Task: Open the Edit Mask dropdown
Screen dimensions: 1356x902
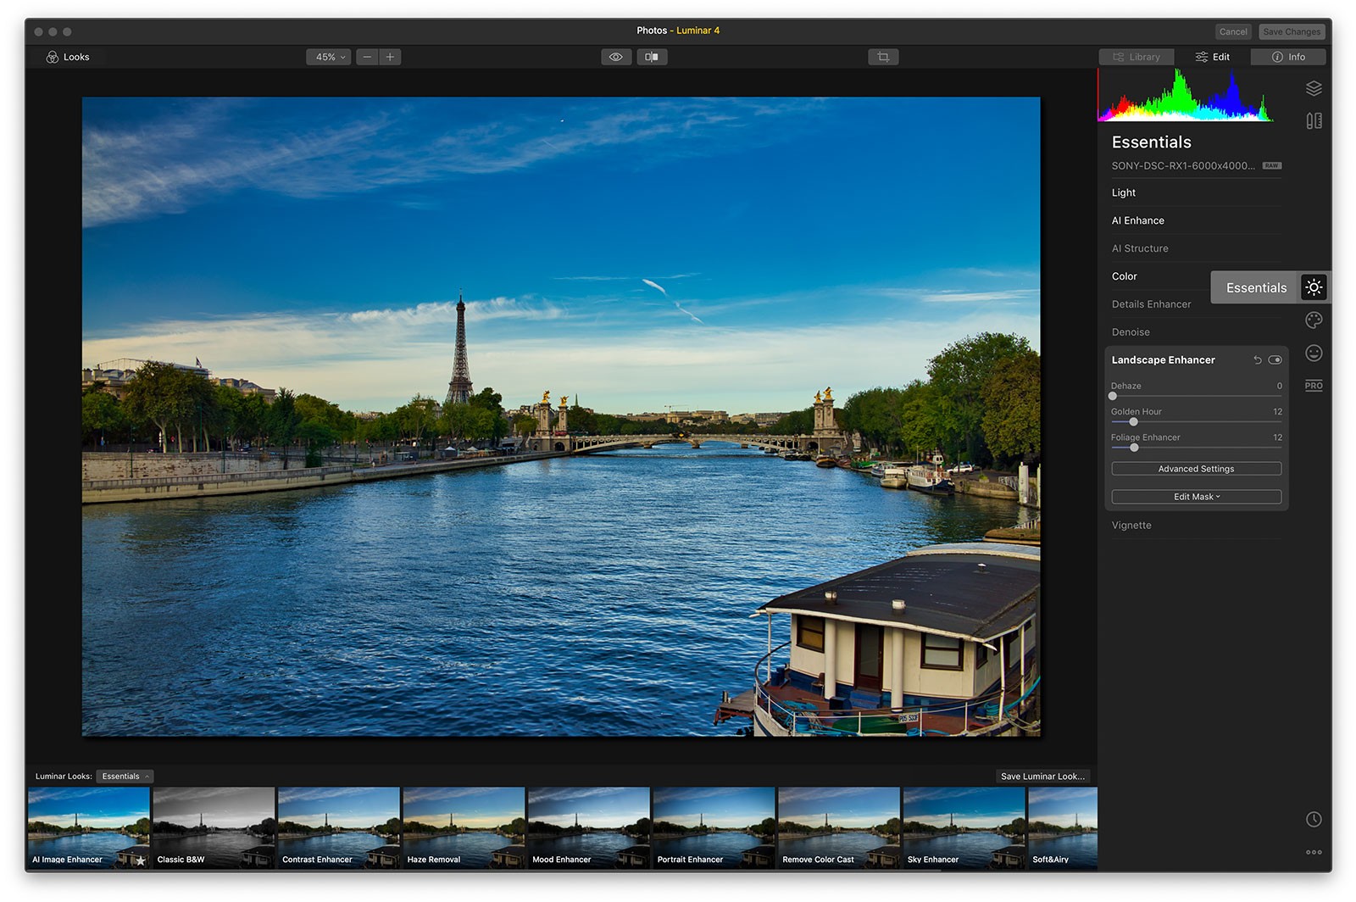Action: (1196, 497)
